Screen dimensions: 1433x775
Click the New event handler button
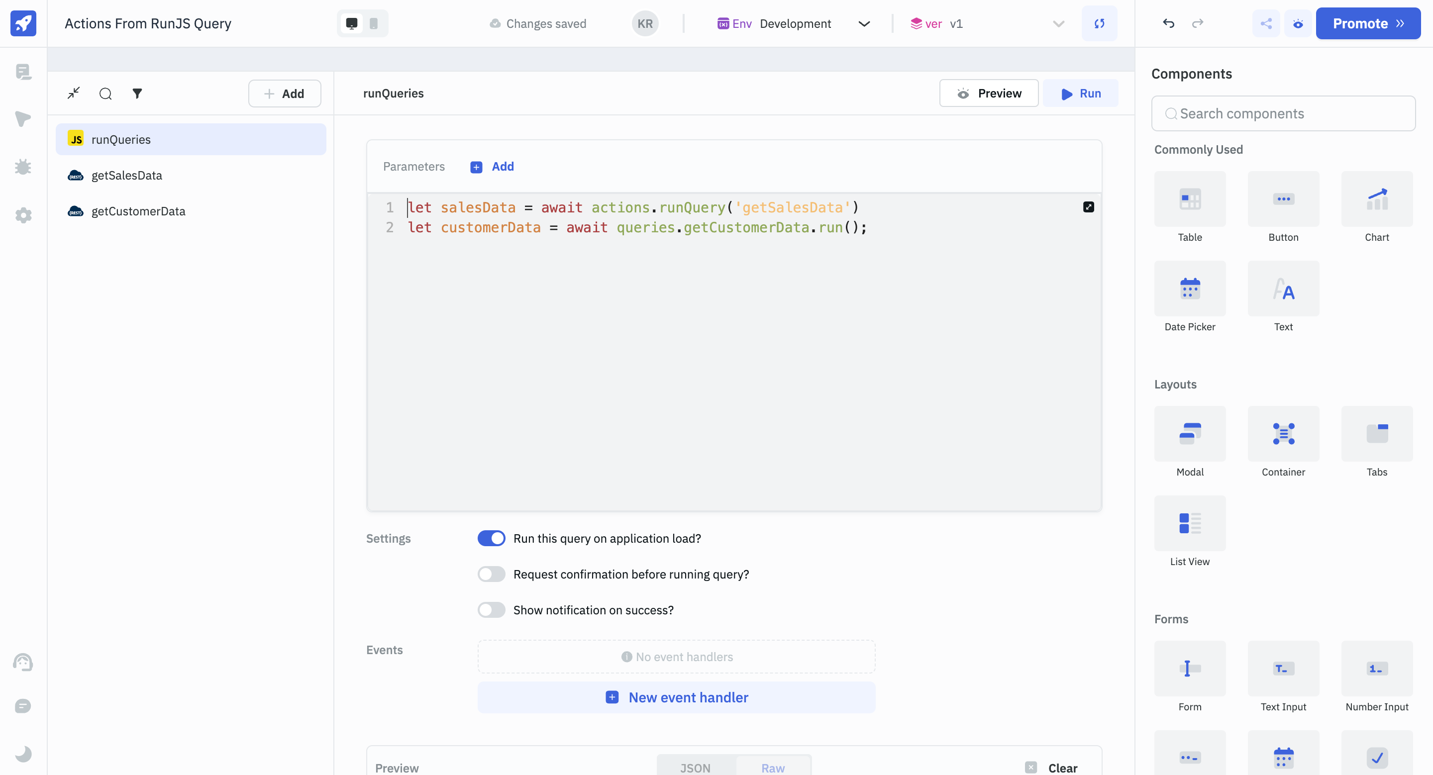[676, 697]
